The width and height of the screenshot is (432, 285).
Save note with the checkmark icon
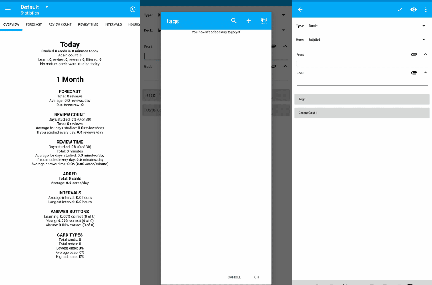click(x=400, y=10)
